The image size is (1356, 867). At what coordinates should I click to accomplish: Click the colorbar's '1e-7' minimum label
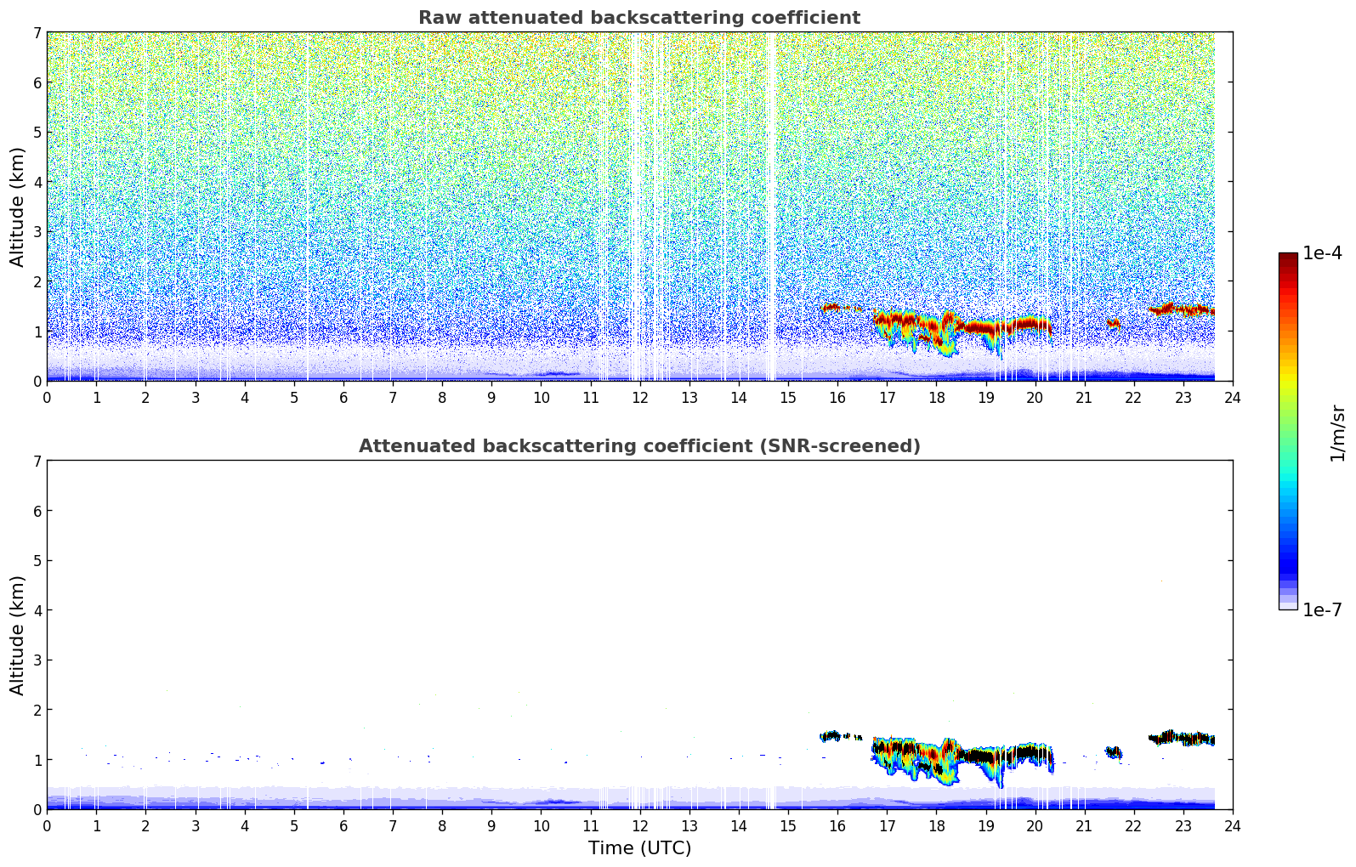[x=1322, y=610]
